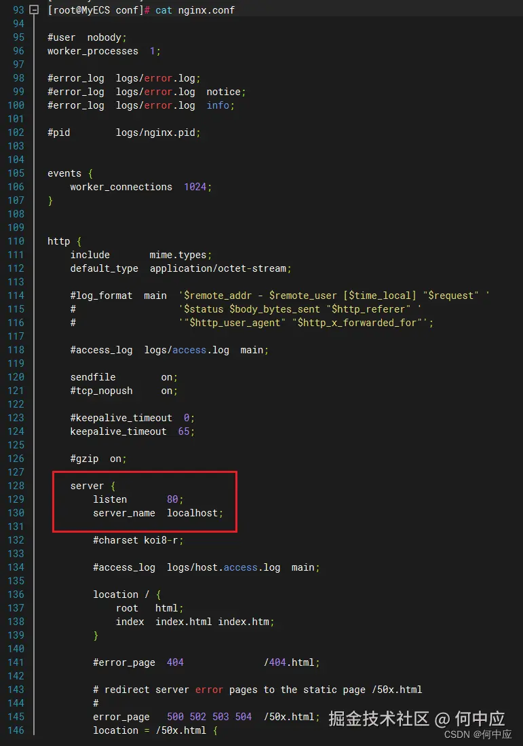Click 'application/octet-stream' text
This screenshot has height=746, width=523.
click(x=218, y=268)
